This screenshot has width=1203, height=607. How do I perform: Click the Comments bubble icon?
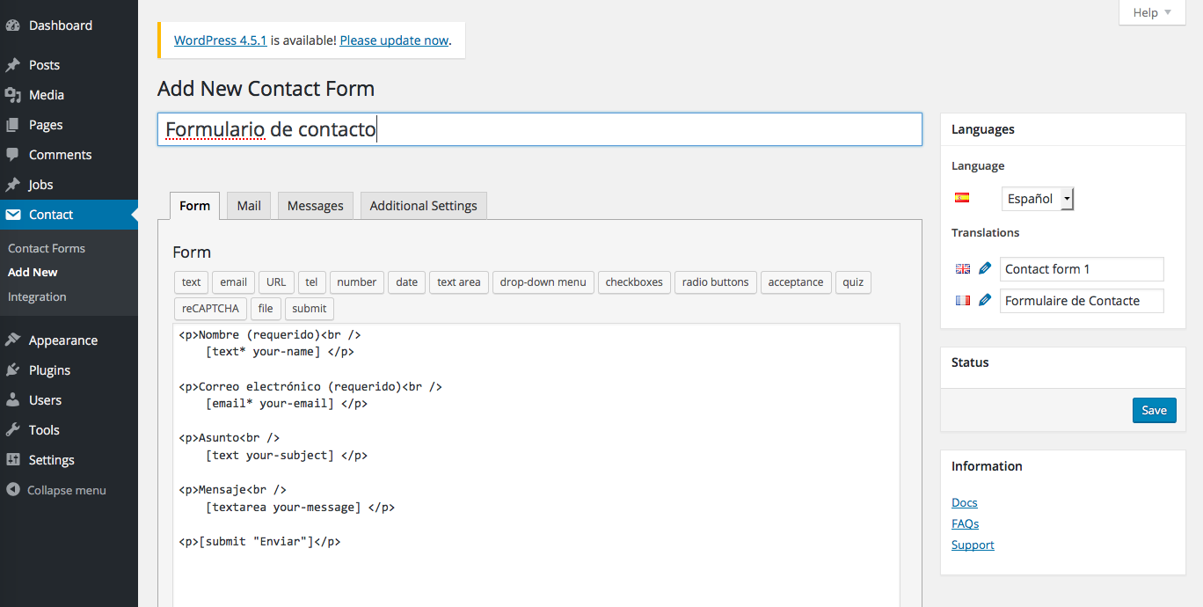(x=13, y=155)
